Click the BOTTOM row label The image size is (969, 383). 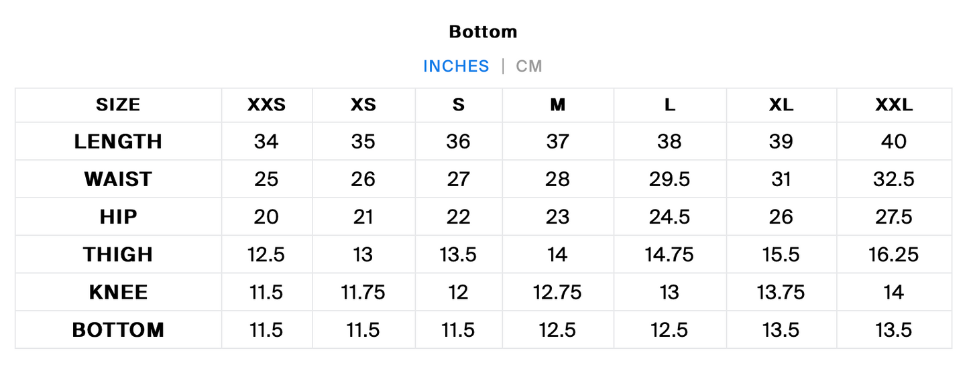118,330
